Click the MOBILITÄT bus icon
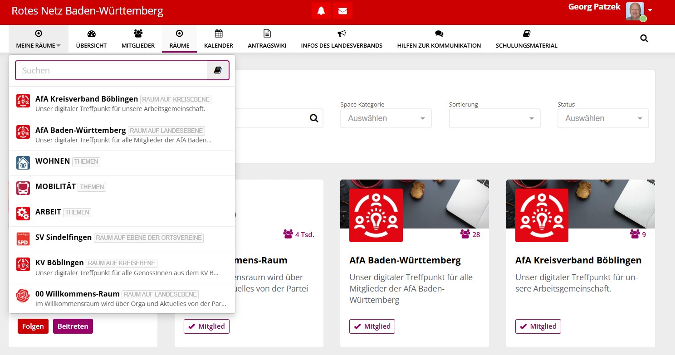This screenshot has width=675, height=355. click(x=23, y=188)
